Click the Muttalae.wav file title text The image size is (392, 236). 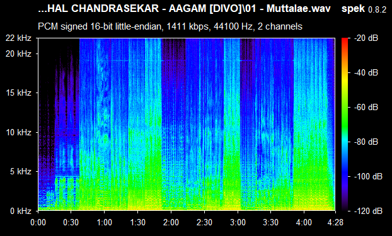[299, 9]
